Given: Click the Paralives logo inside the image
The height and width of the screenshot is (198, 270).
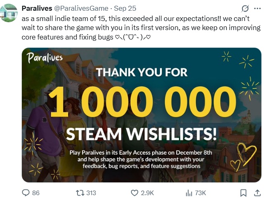Looking at the screenshot, I should (x=45, y=58).
